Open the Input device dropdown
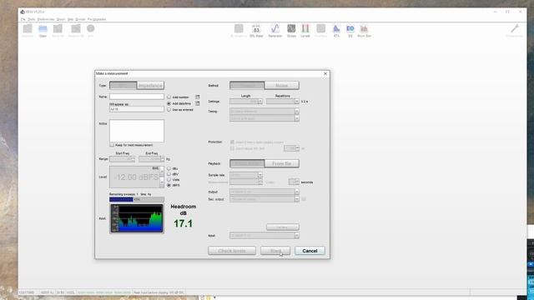534x300 pixels. click(264, 235)
